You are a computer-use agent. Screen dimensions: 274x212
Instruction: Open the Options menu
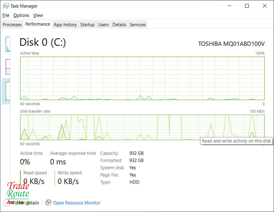[21, 15]
